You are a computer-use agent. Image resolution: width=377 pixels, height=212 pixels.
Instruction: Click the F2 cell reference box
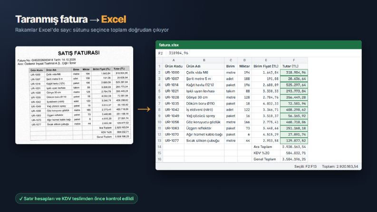point(161,53)
